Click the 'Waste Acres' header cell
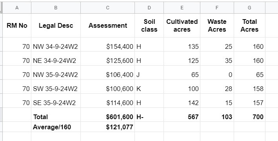 tap(217, 25)
